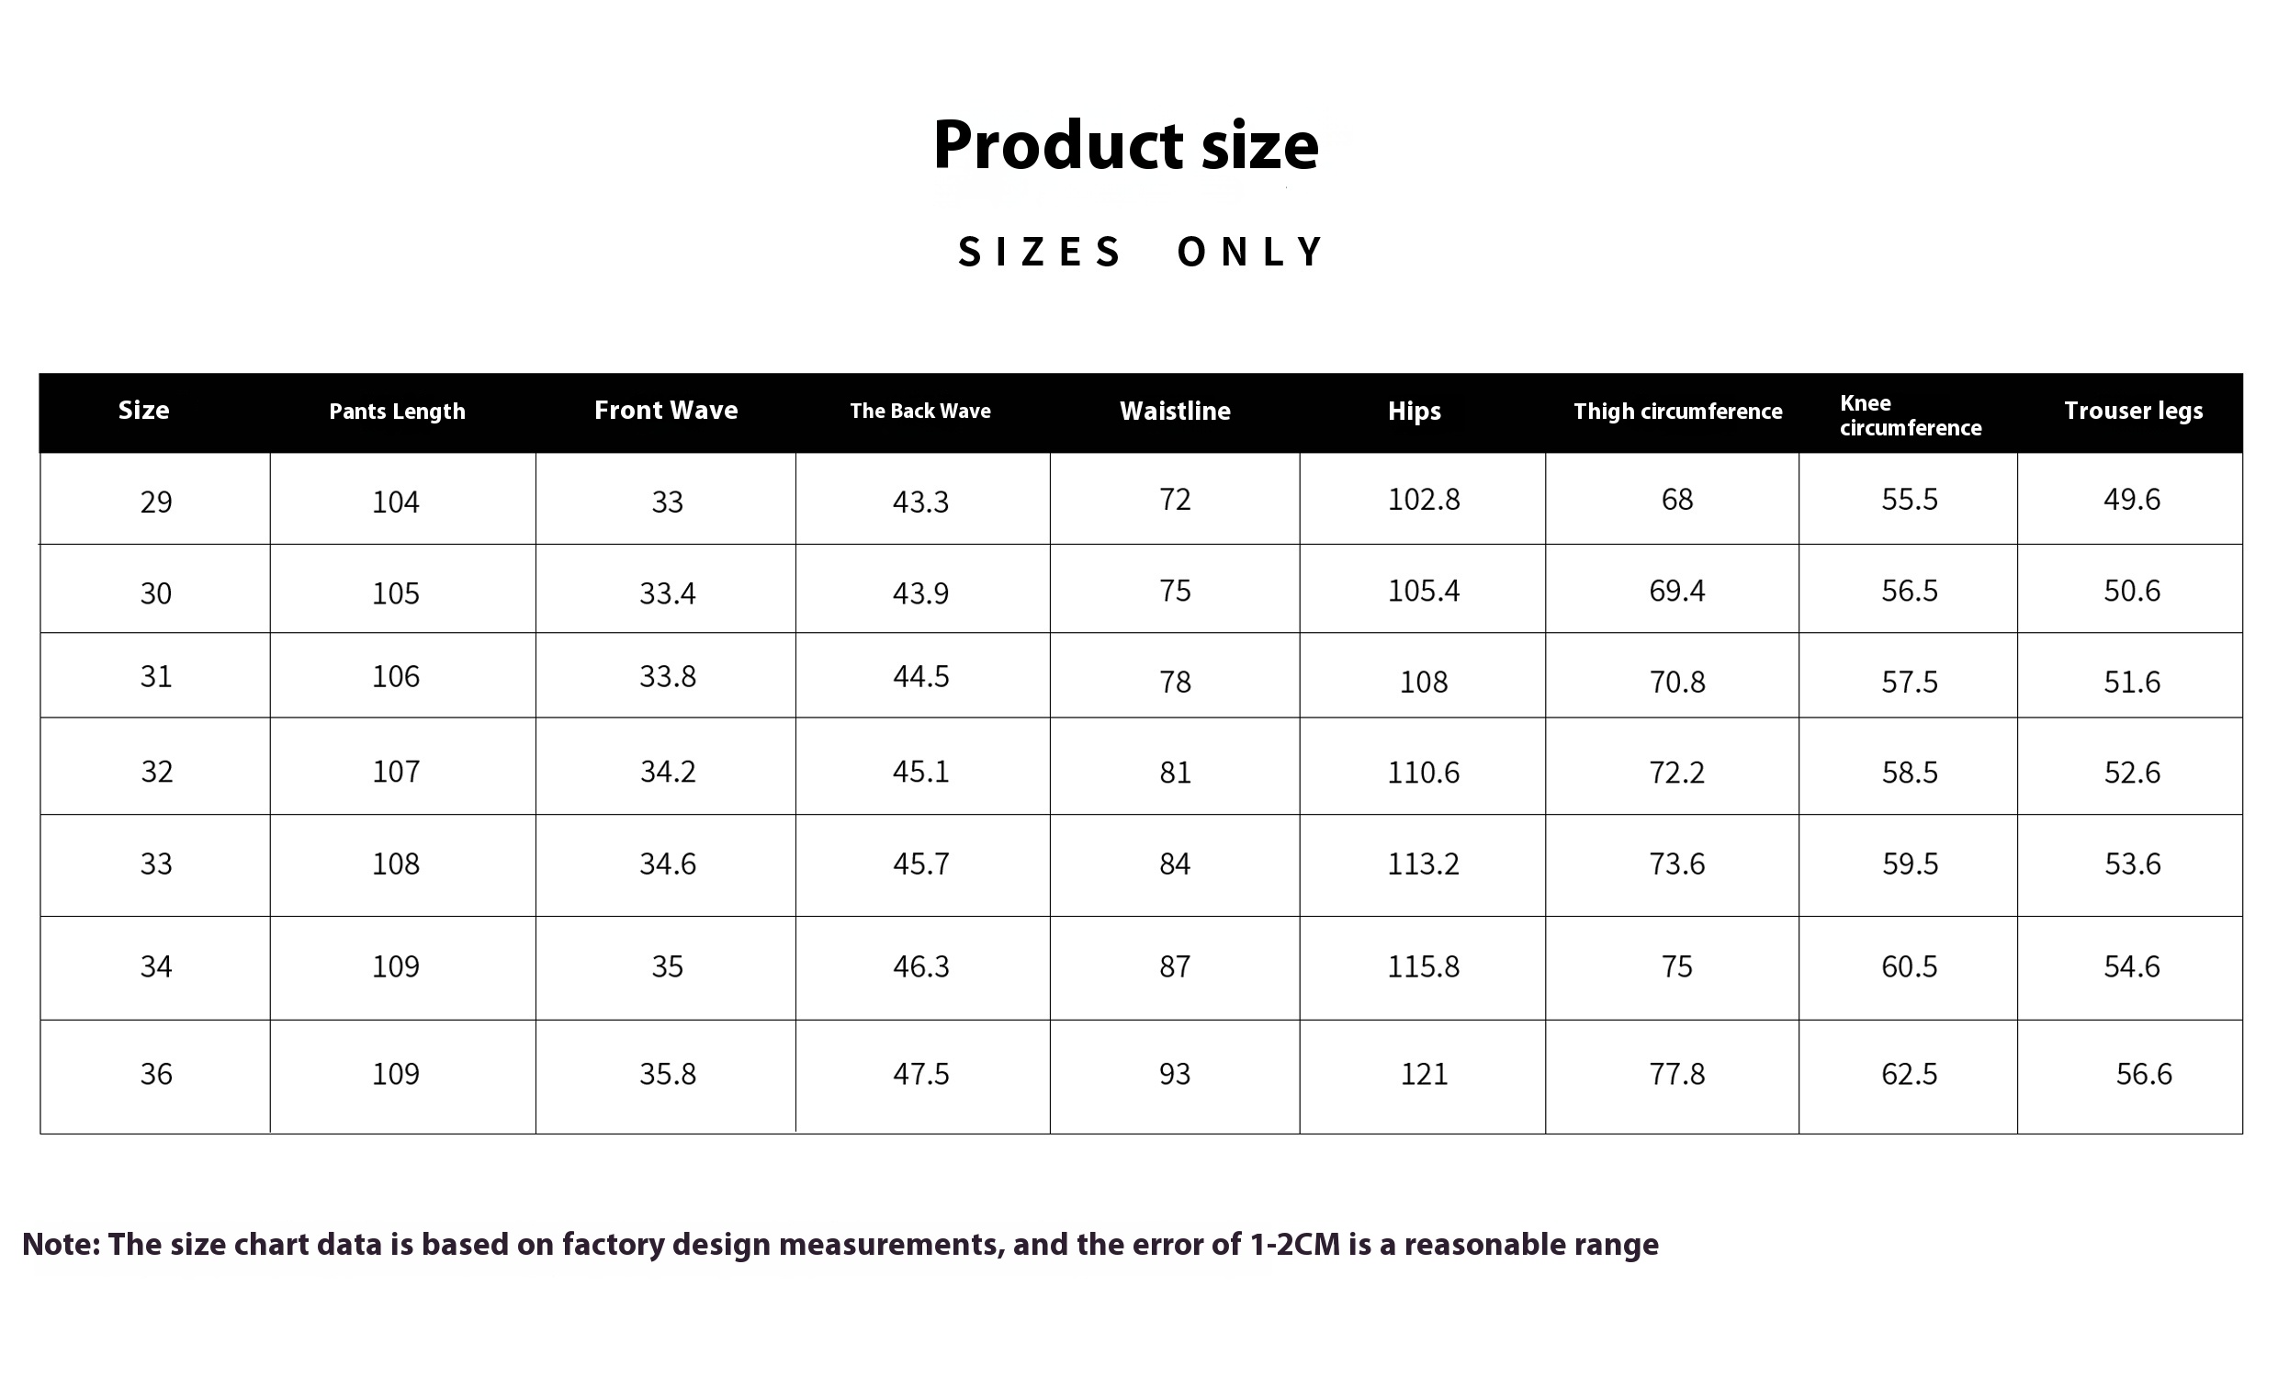
Task: Select the 47.5 back wave value
Action: click(x=921, y=1074)
